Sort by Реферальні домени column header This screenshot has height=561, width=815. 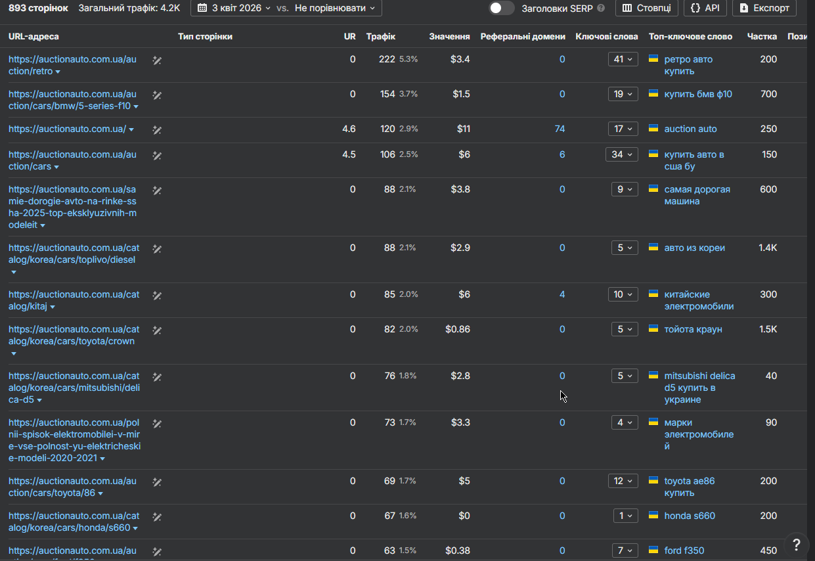point(523,37)
